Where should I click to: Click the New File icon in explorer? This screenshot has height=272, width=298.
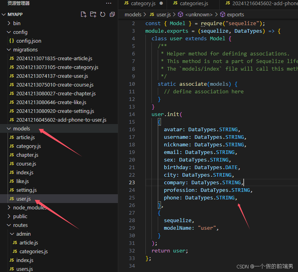coord(83,14)
